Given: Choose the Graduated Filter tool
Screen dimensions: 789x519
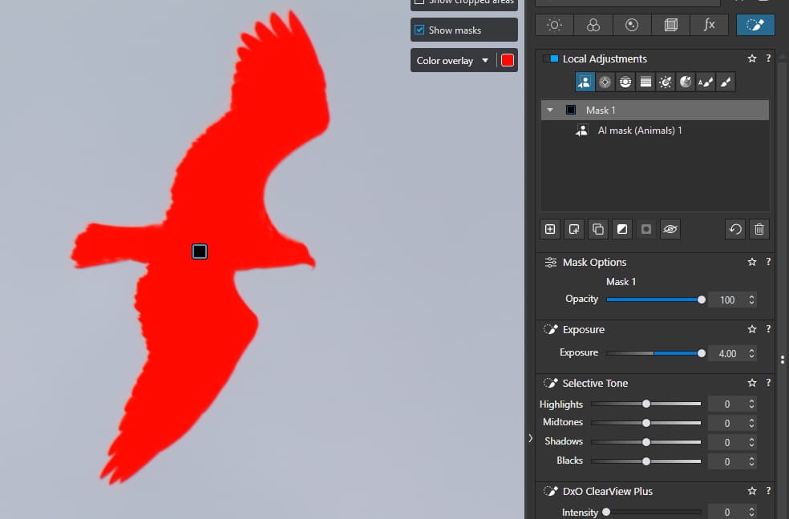Looking at the screenshot, I should 645,82.
